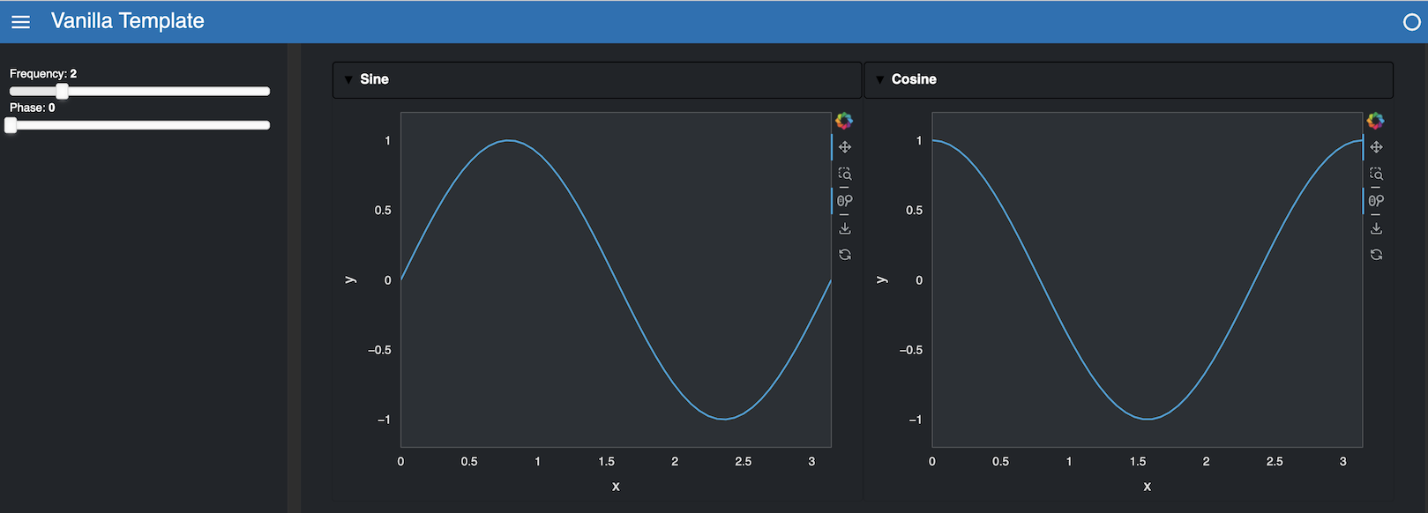Click the Bokeh logo on Sine plot

pyautogui.click(x=844, y=121)
